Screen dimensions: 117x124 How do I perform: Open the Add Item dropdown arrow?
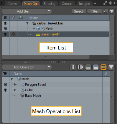tap(49, 11)
